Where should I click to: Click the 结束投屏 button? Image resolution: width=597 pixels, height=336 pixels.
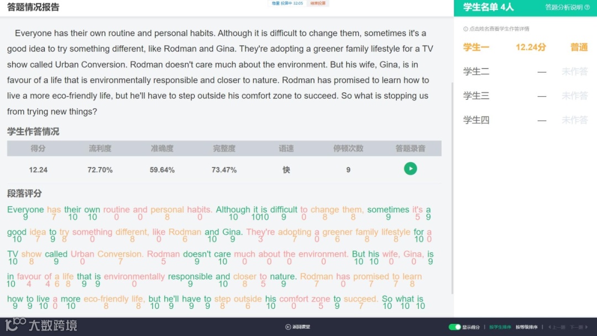click(x=318, y=3)
